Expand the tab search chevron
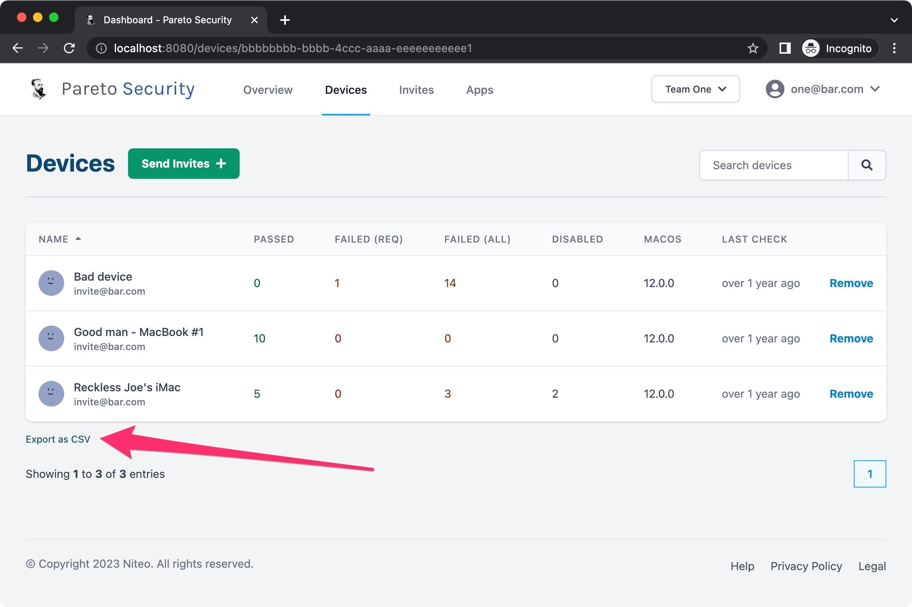Screen dimensions: 912x607 894,20
